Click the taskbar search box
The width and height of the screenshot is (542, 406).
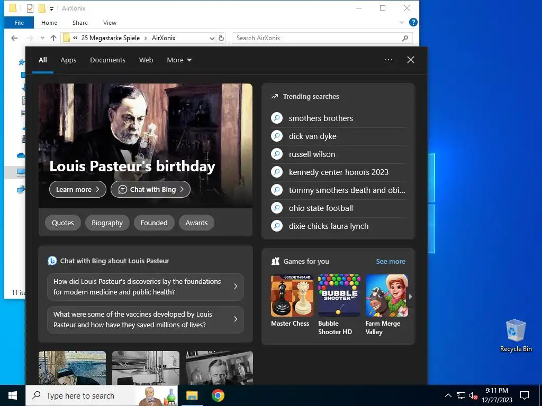pos(102,395)
